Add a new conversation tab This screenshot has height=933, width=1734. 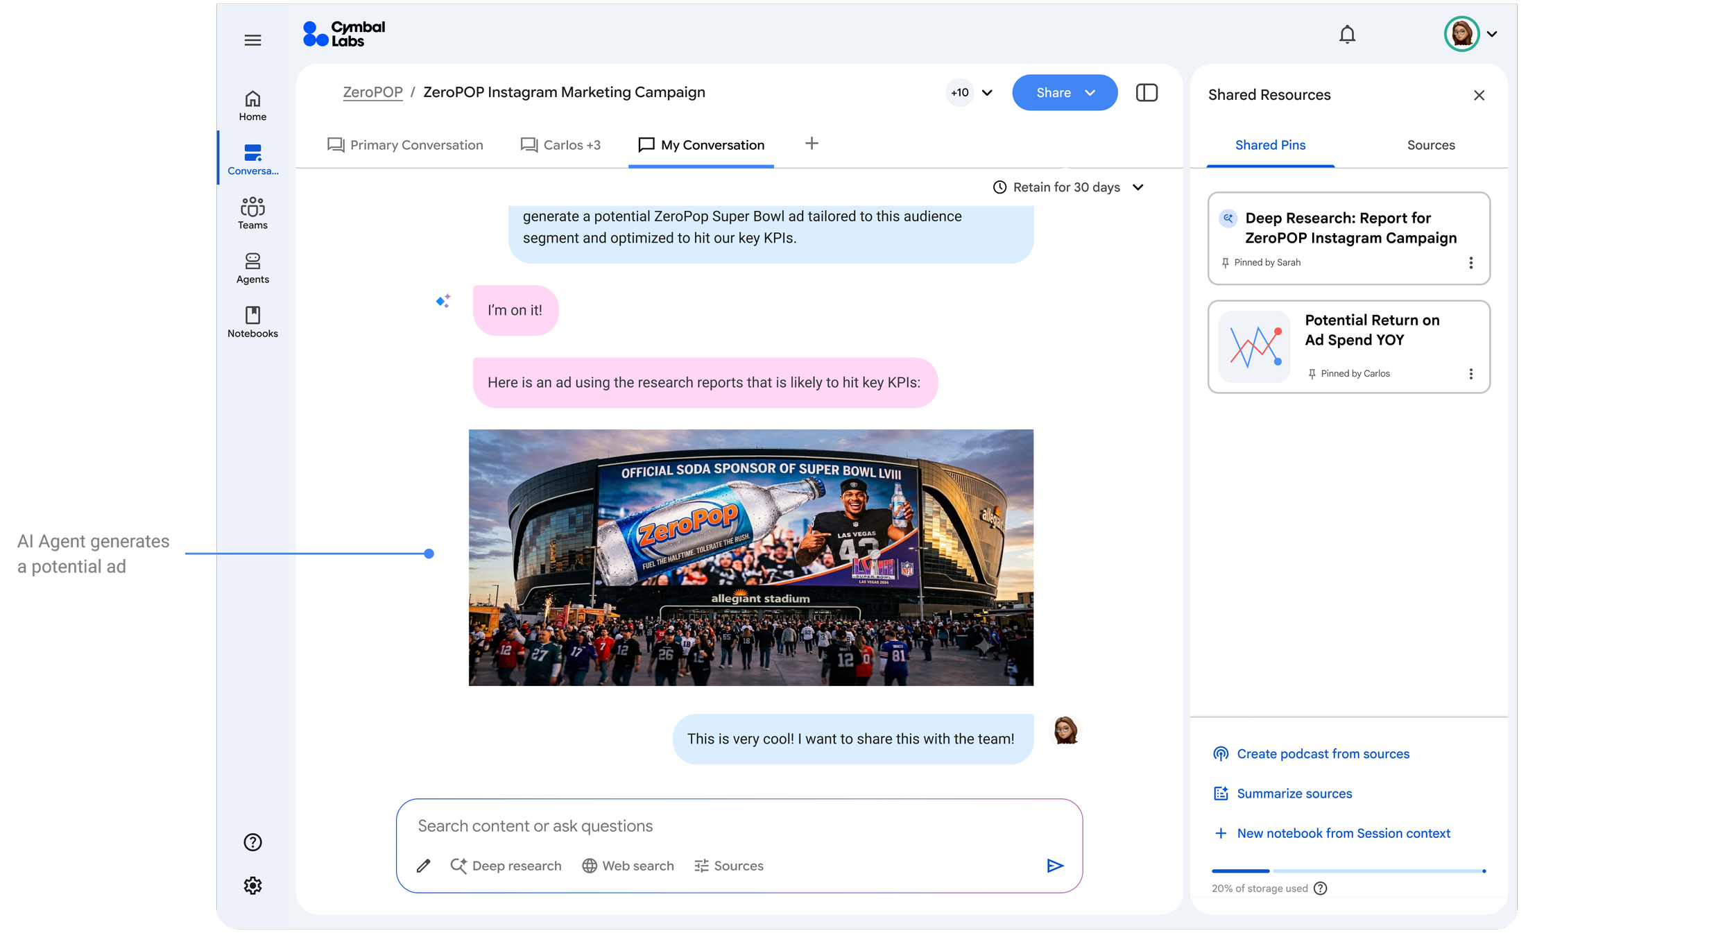pos(812,143)
